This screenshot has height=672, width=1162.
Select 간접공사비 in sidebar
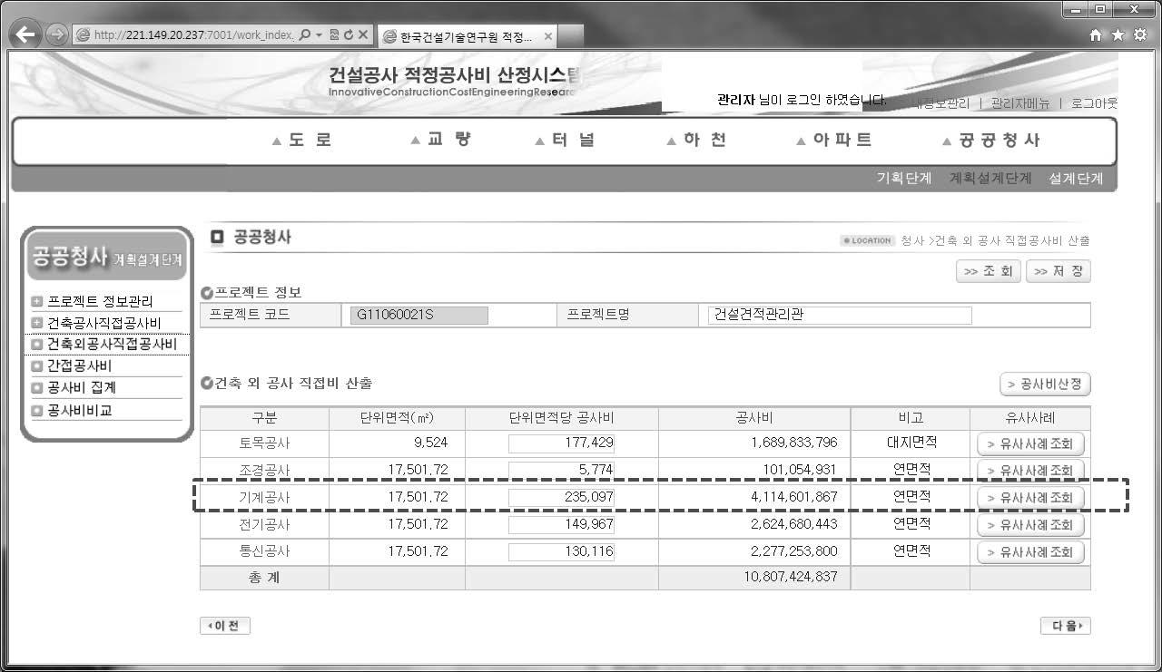(x=79, y=366)
